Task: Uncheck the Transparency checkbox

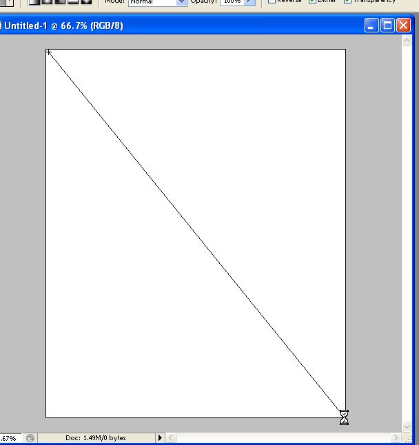Action: pos(347,1)
